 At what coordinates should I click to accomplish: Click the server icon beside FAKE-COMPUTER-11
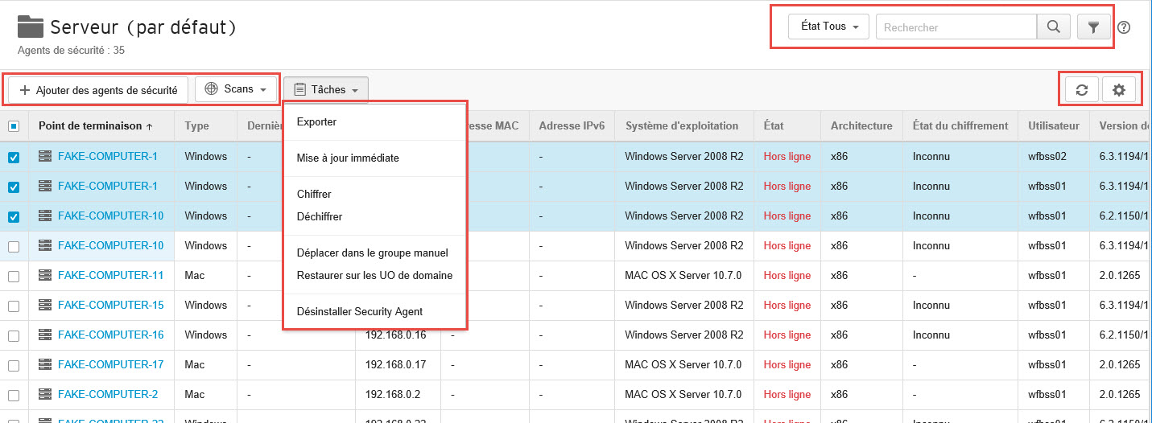[45, 276]
